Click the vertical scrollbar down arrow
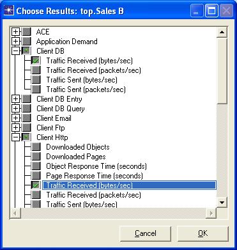The width and height of the screenshot is (237, 250). [x=222, y=202]
